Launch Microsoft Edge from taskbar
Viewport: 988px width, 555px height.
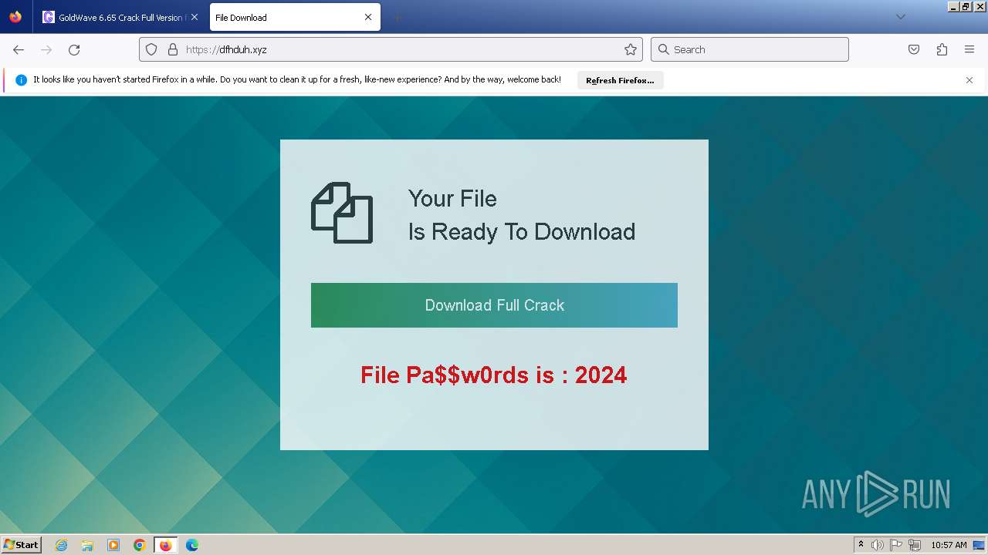pyautogui.click(x=192, y=545)
